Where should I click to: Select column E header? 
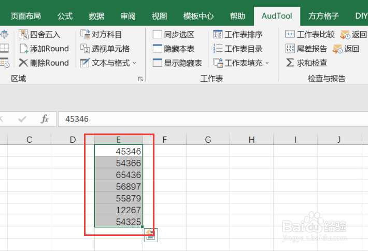(119, 139)
